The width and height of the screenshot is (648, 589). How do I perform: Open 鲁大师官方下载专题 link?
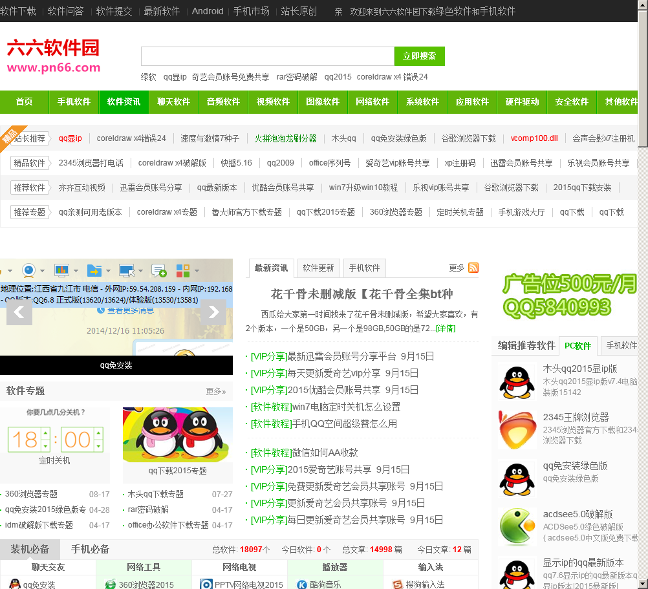247,212
